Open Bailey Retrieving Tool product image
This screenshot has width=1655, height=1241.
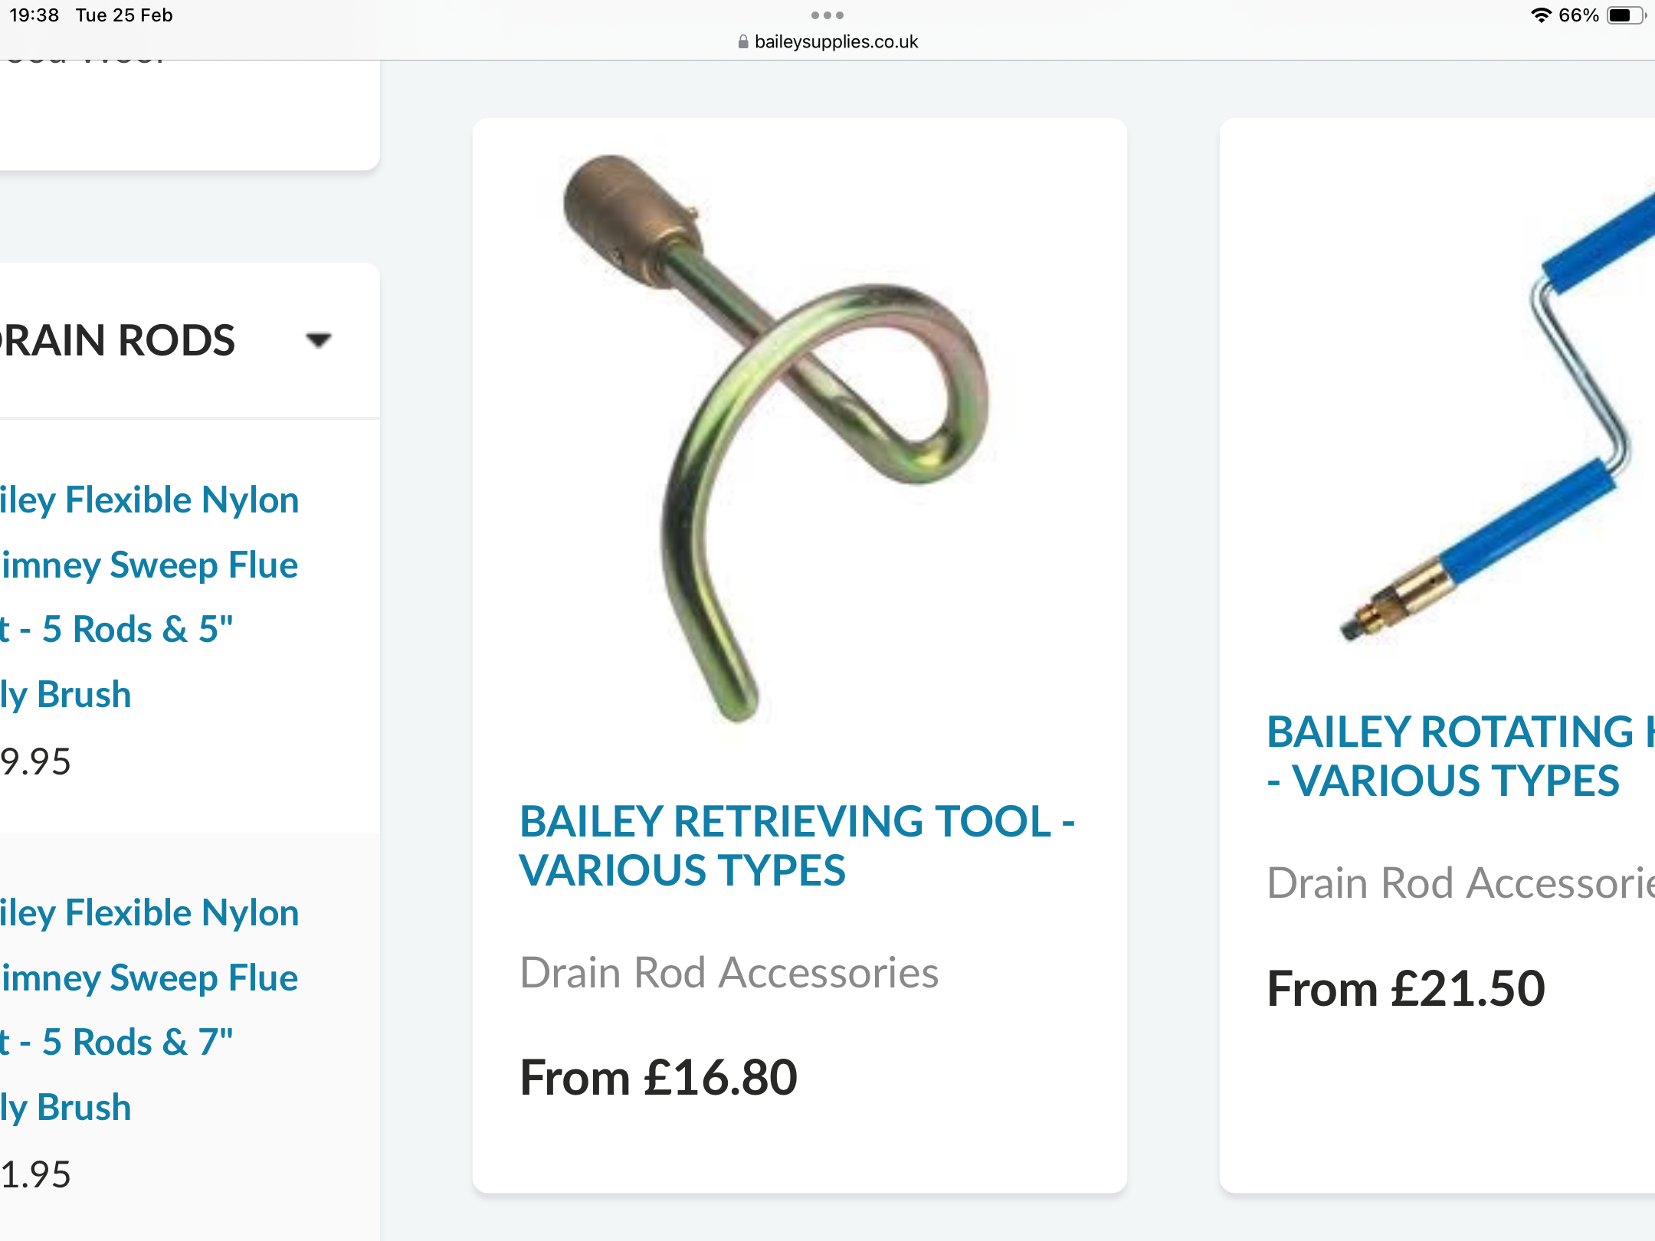(x=775, y=438)
